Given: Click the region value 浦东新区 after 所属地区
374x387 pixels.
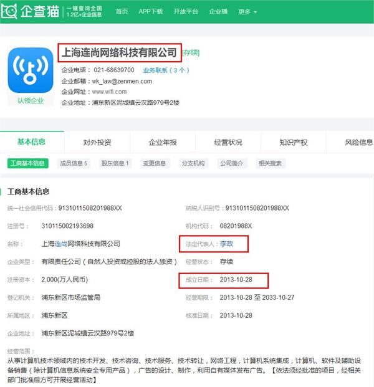Looking at the screenshot, I should click(x=54, y=315).
